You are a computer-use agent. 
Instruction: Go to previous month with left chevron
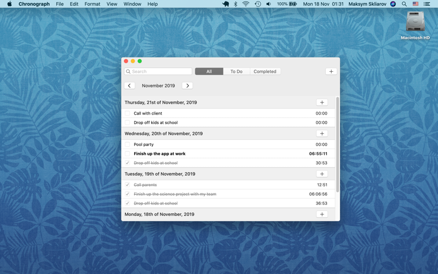(x=129, y=85)
